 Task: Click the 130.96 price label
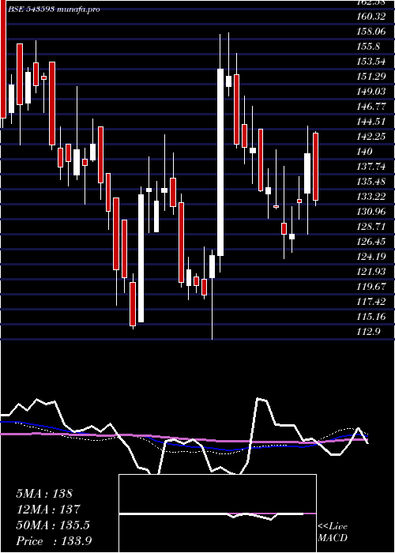(x=371, y=212)
